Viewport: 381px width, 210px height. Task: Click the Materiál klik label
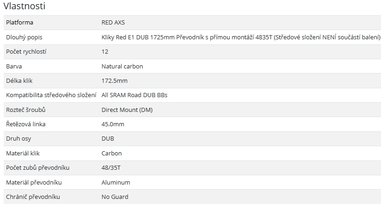(23, 153)
